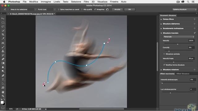Enable Sfocatura rotazione checkbox
This screenshot has width=198, height=111.
(195, 70)
